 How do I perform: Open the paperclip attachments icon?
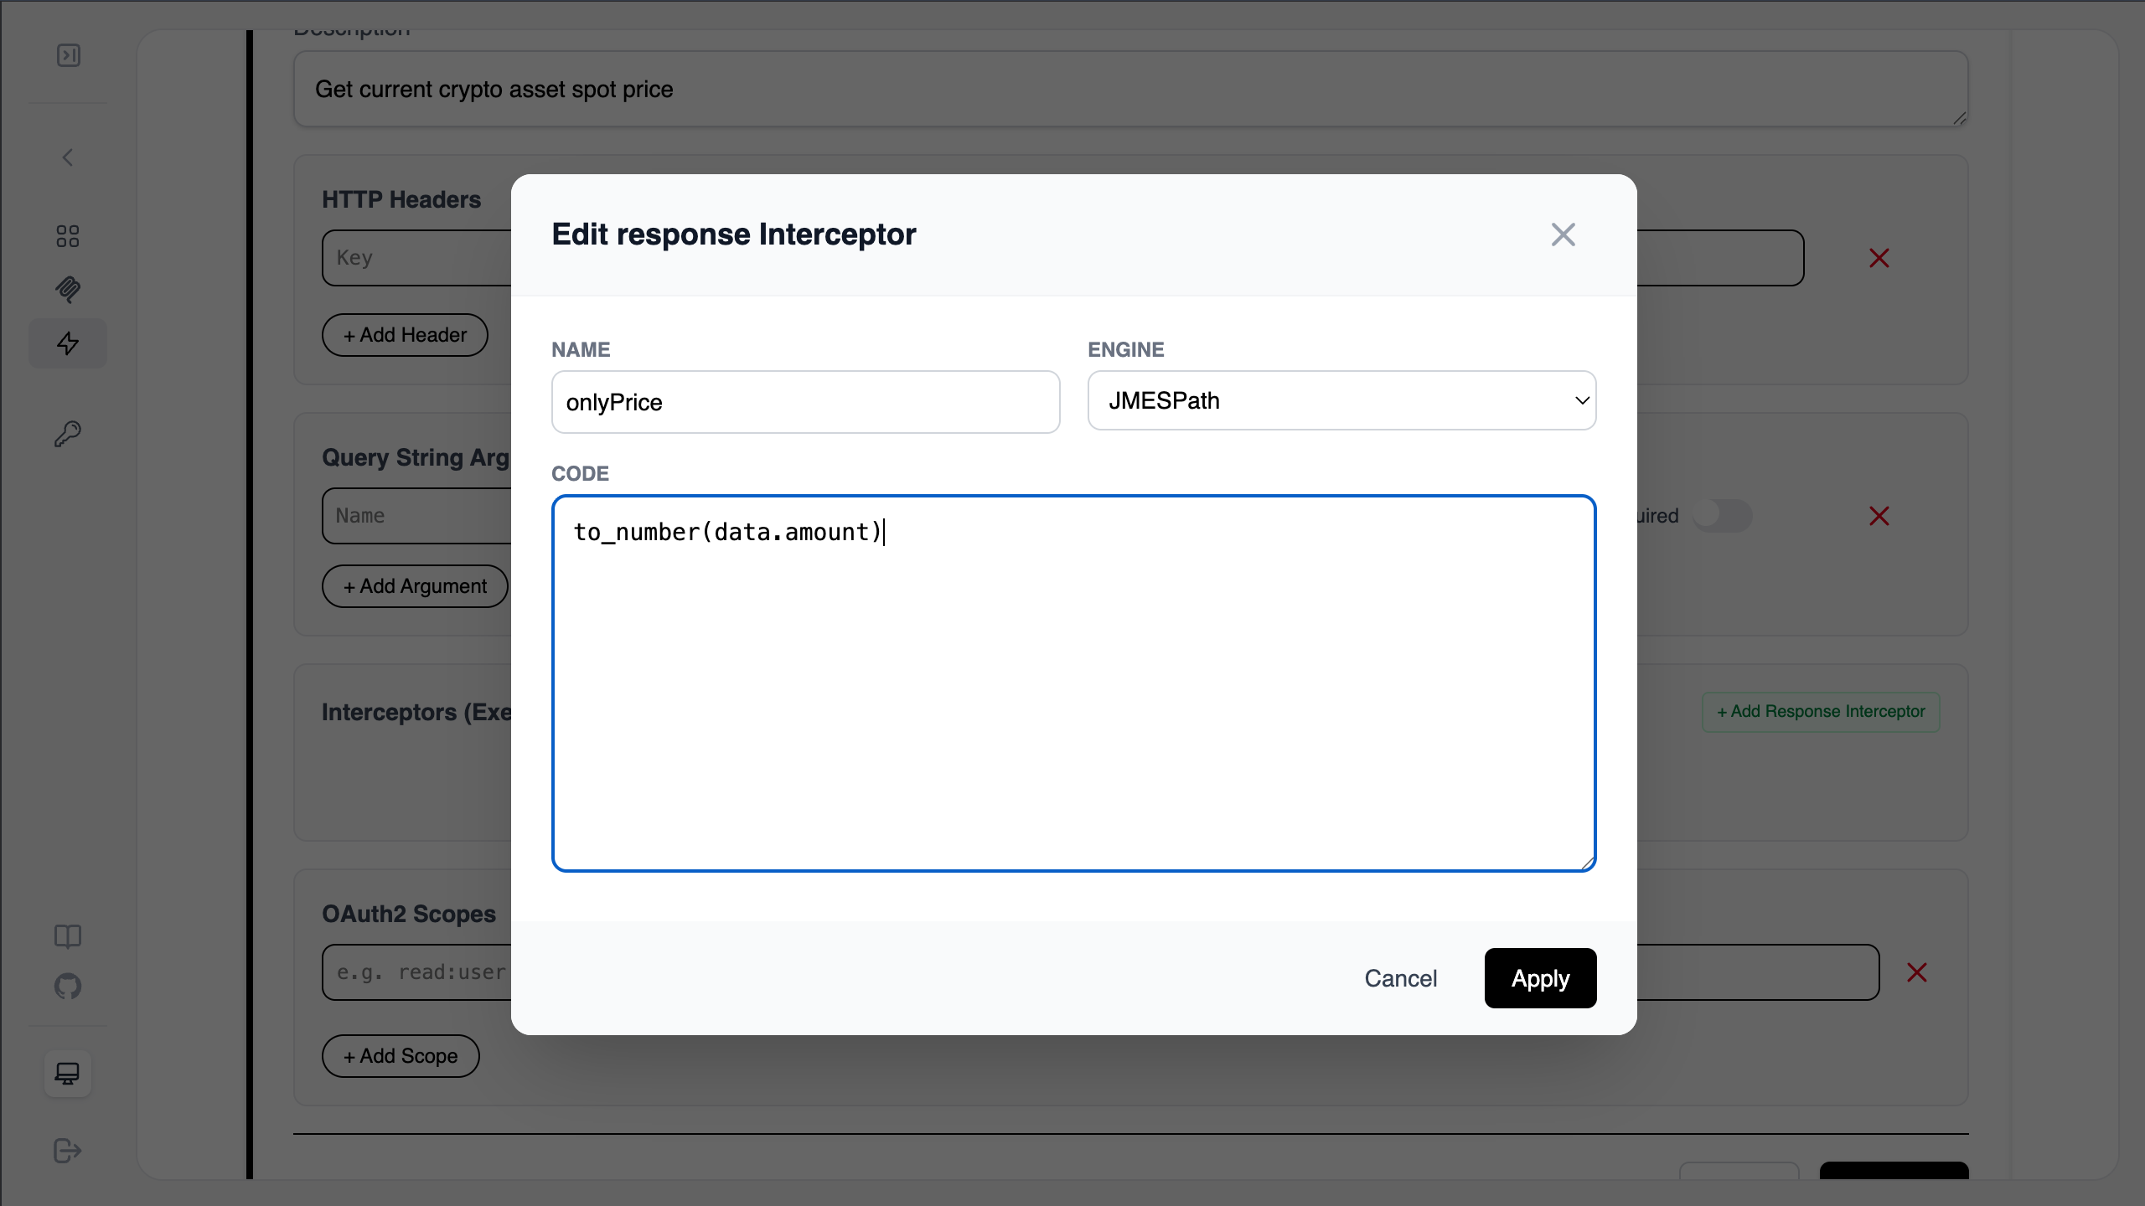68,290
